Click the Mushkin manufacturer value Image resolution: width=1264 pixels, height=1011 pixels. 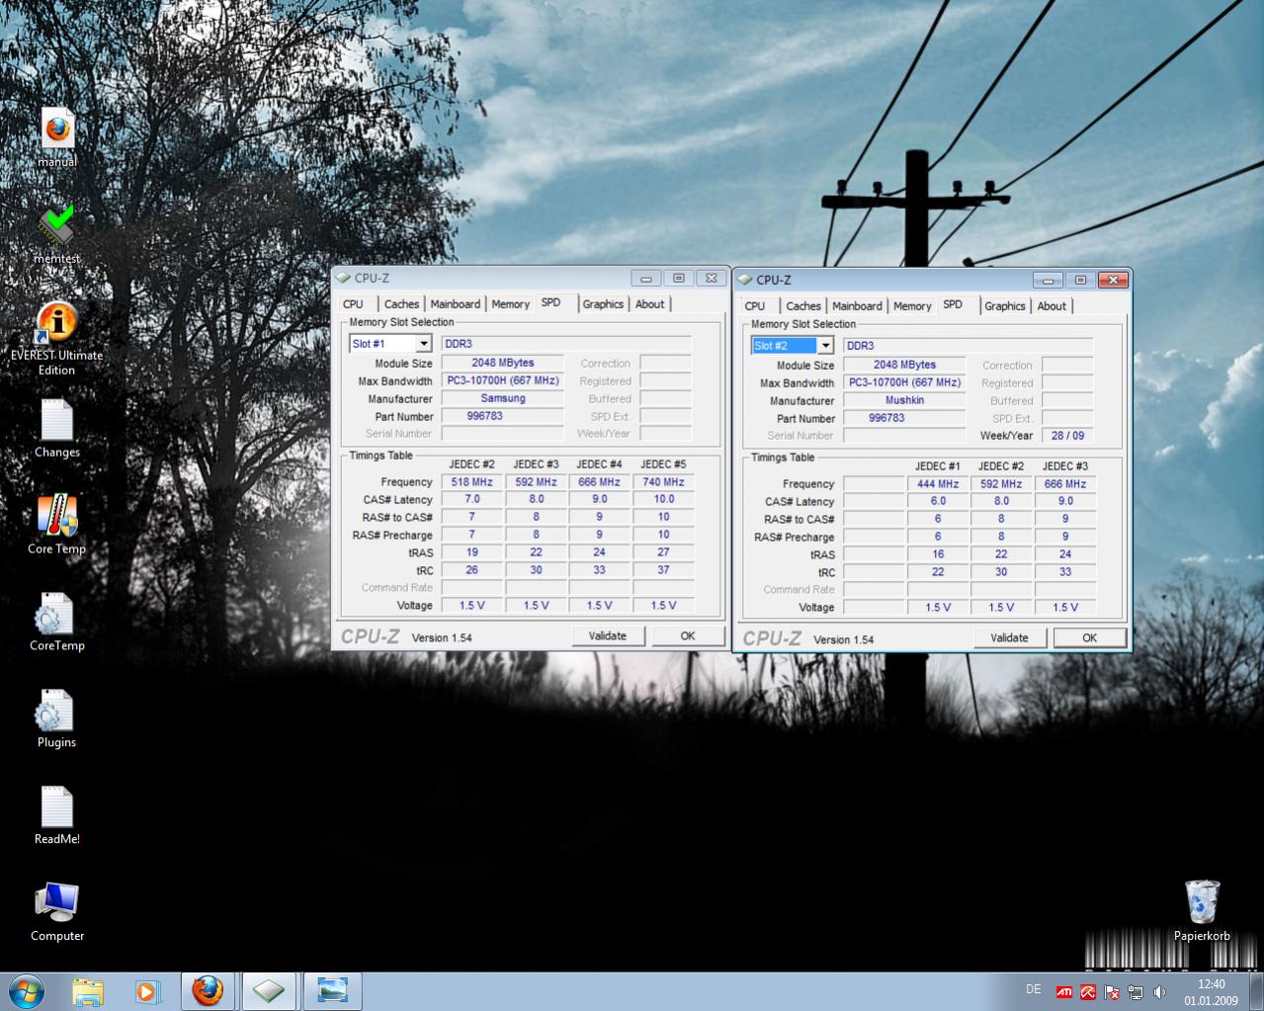(904, 400)
